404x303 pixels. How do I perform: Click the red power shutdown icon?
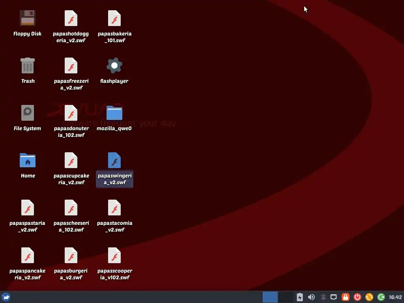357,297
